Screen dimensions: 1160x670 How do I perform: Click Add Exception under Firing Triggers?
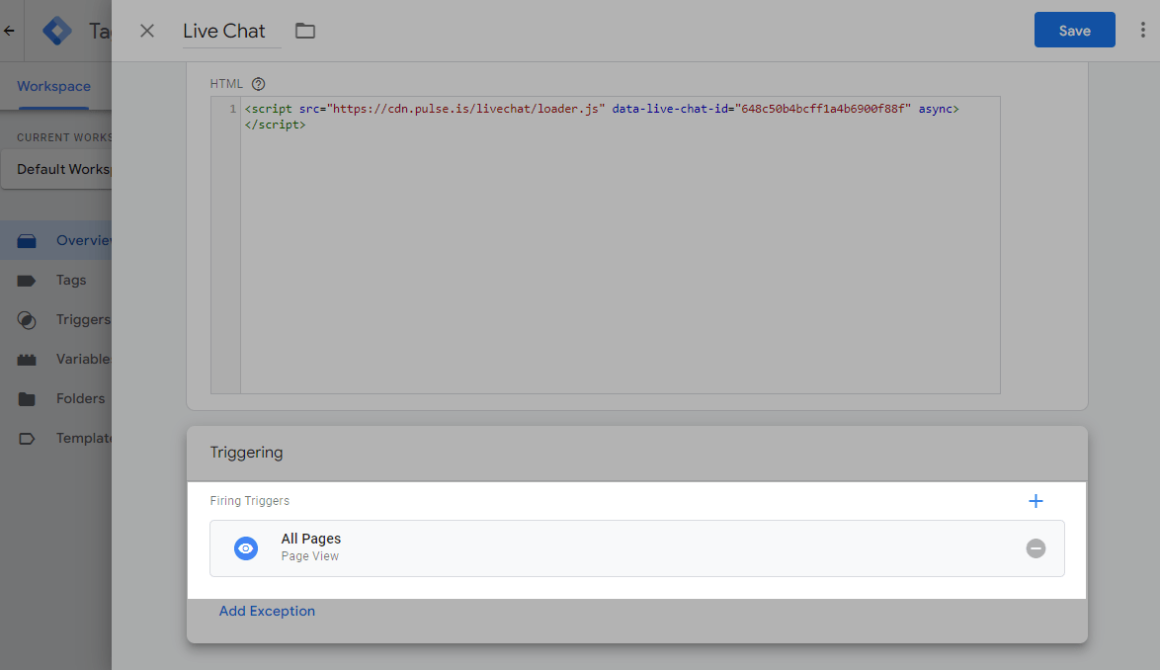tap(267, 611)
